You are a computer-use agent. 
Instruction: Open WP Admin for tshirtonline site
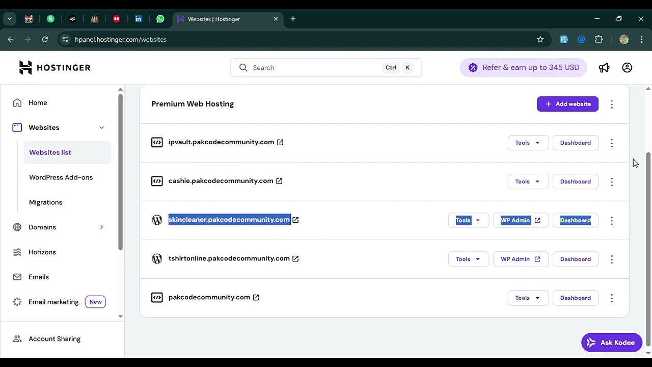[520, 259]
